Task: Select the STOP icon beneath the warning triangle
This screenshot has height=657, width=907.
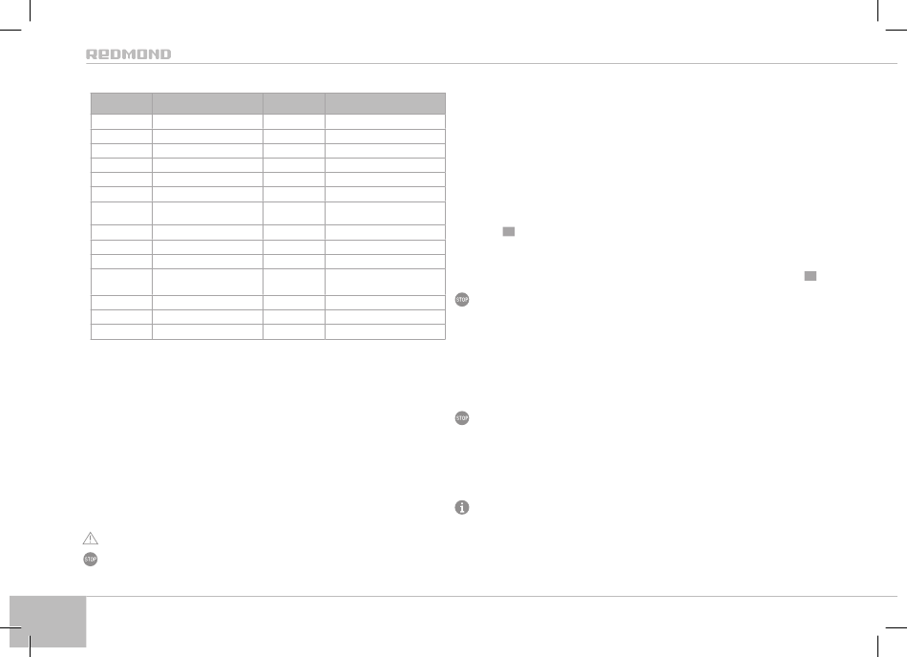Action: pos(91,560)
